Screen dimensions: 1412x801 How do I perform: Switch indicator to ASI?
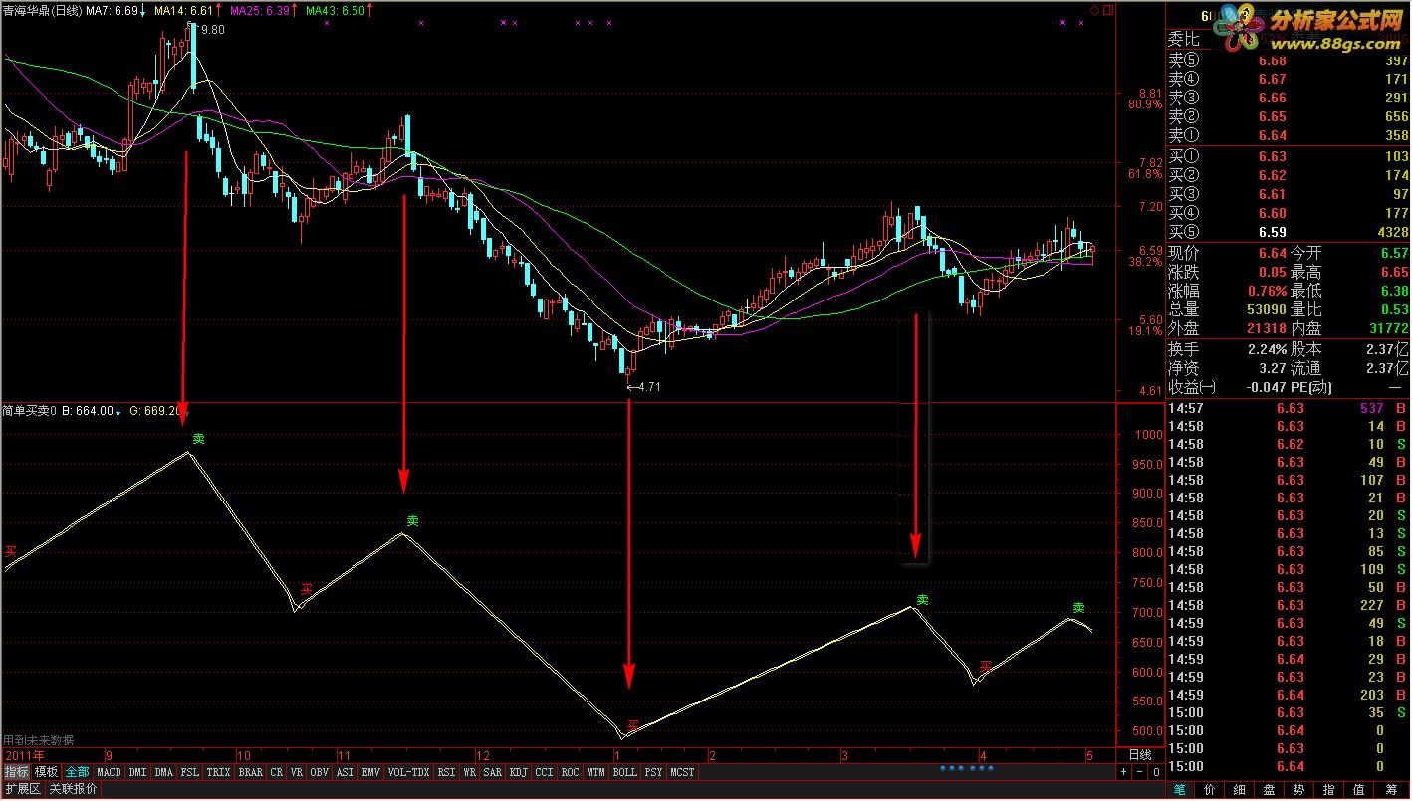pos(346,772)
